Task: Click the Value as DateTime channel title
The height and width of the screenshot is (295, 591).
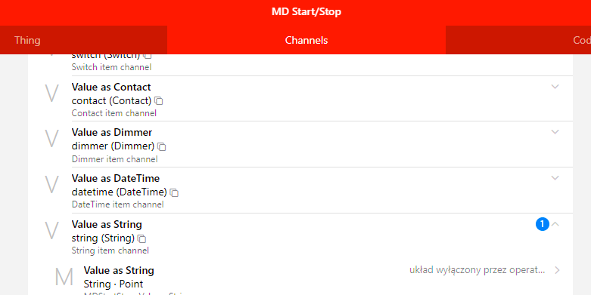Action: [116, 178]
